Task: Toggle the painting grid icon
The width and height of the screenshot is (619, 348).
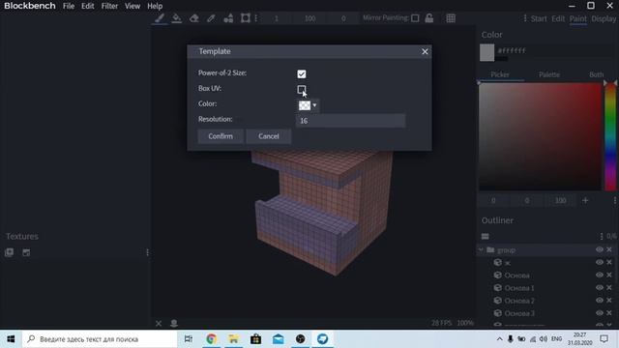Action: click(451, 18)
